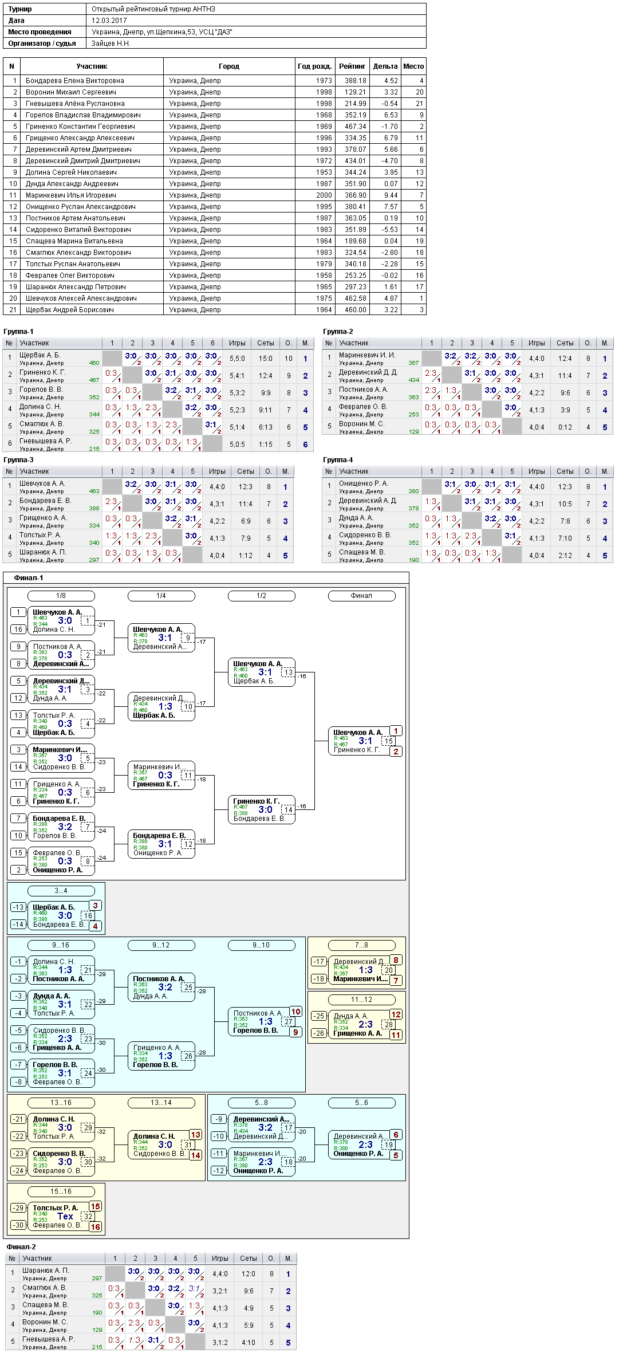Click the organizer name 'Зайцев Н.Н.'
The height and width of the screenshot is (1353, 619).
(x=111, y=44)
